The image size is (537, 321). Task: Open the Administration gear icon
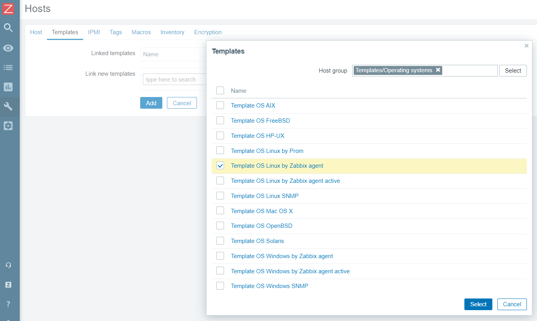[x=8, y=126]
